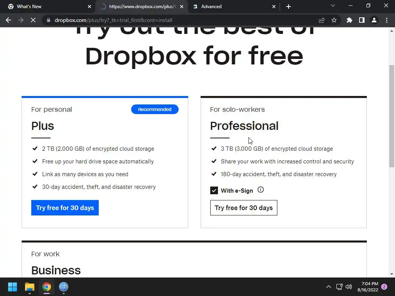Click the scrollbar up arrow

[392, 31]
